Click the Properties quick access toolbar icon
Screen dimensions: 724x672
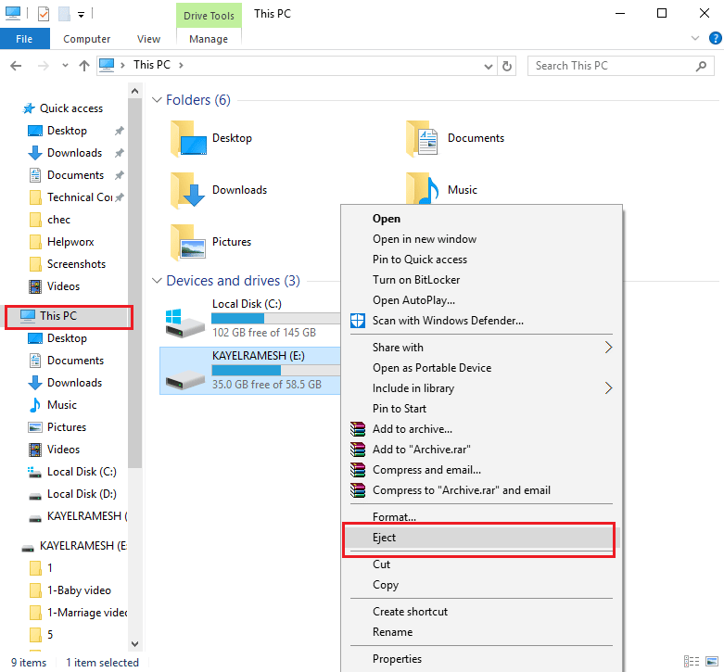[x=44, y=14]
